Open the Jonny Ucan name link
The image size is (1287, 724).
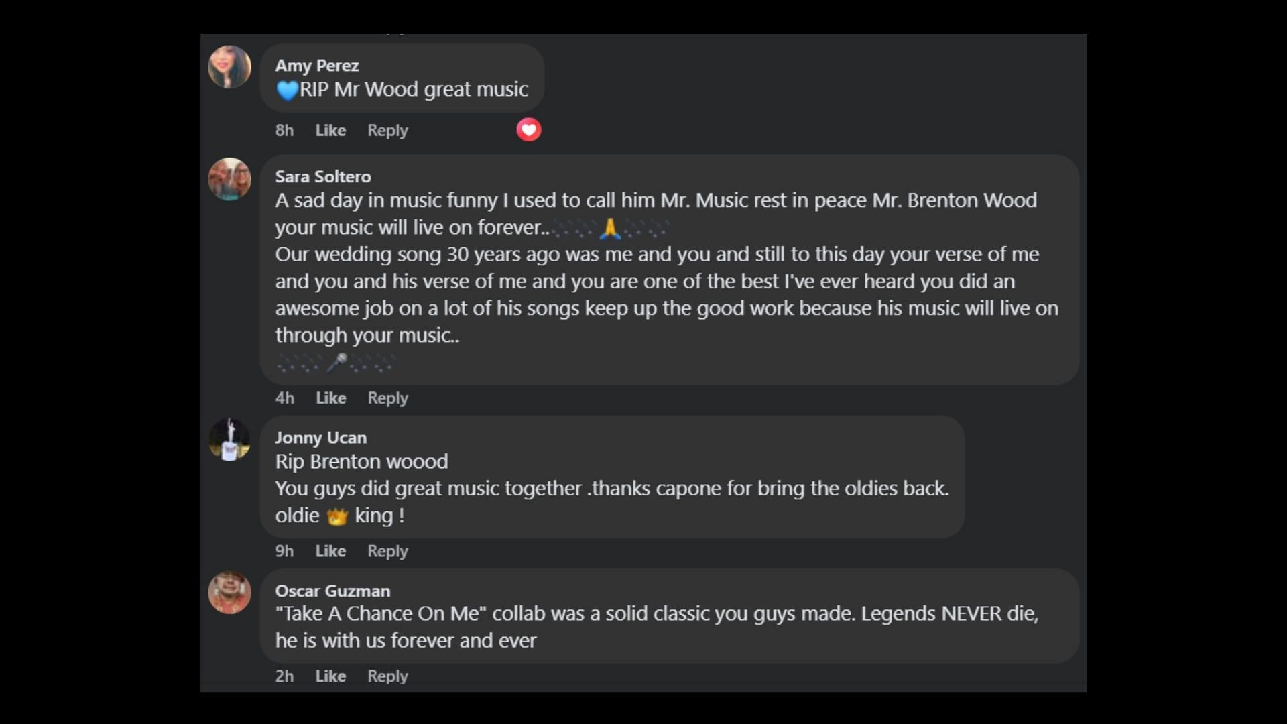point(320,438)
